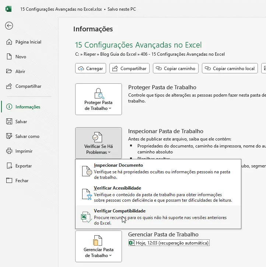This screenshot has height=267, width=266.
Task: Expand the Proteger Pasta de Trabalho dropdown
Action: coord(98,99)
